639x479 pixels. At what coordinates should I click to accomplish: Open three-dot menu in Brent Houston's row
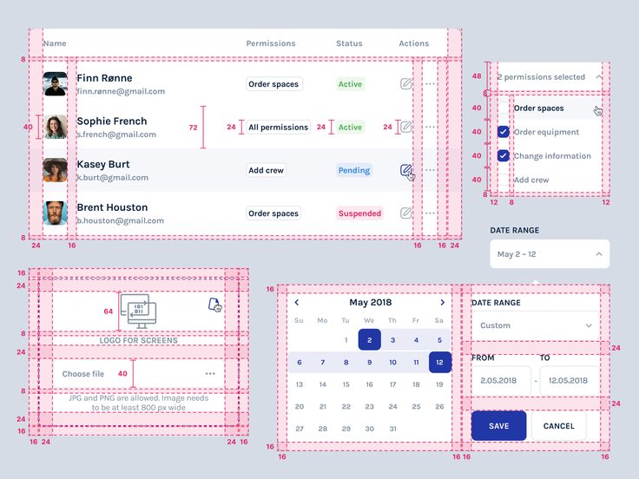(431, 213)
